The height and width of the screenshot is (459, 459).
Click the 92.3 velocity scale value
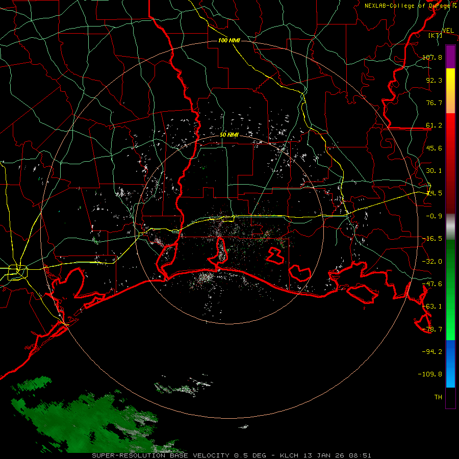(434, 80)
